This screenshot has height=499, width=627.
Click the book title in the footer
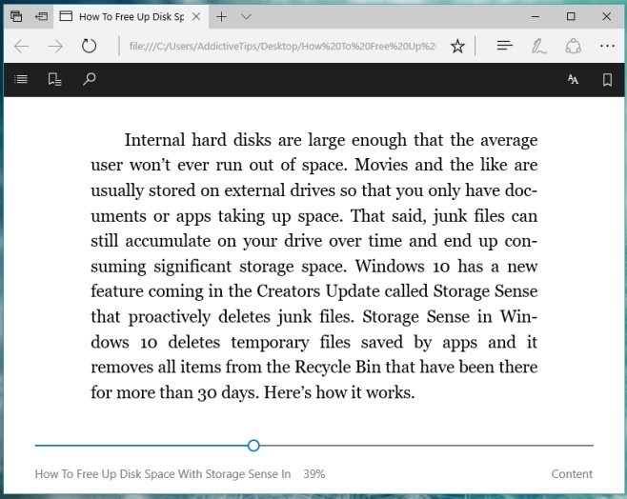(163, 474)
